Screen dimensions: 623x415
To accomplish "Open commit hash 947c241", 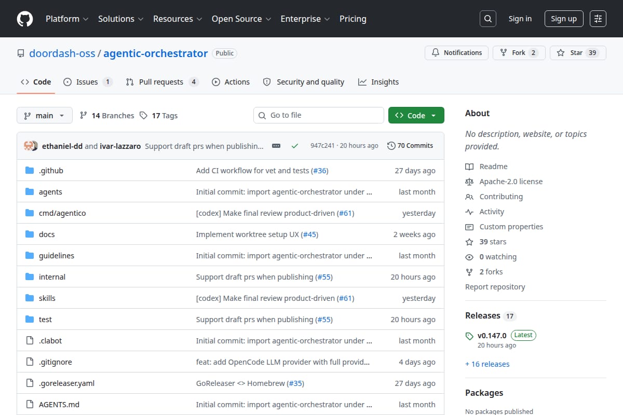I will point(322,146).
